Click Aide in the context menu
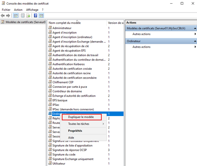The height and width of the screenshot is (166, 197). 71,137
